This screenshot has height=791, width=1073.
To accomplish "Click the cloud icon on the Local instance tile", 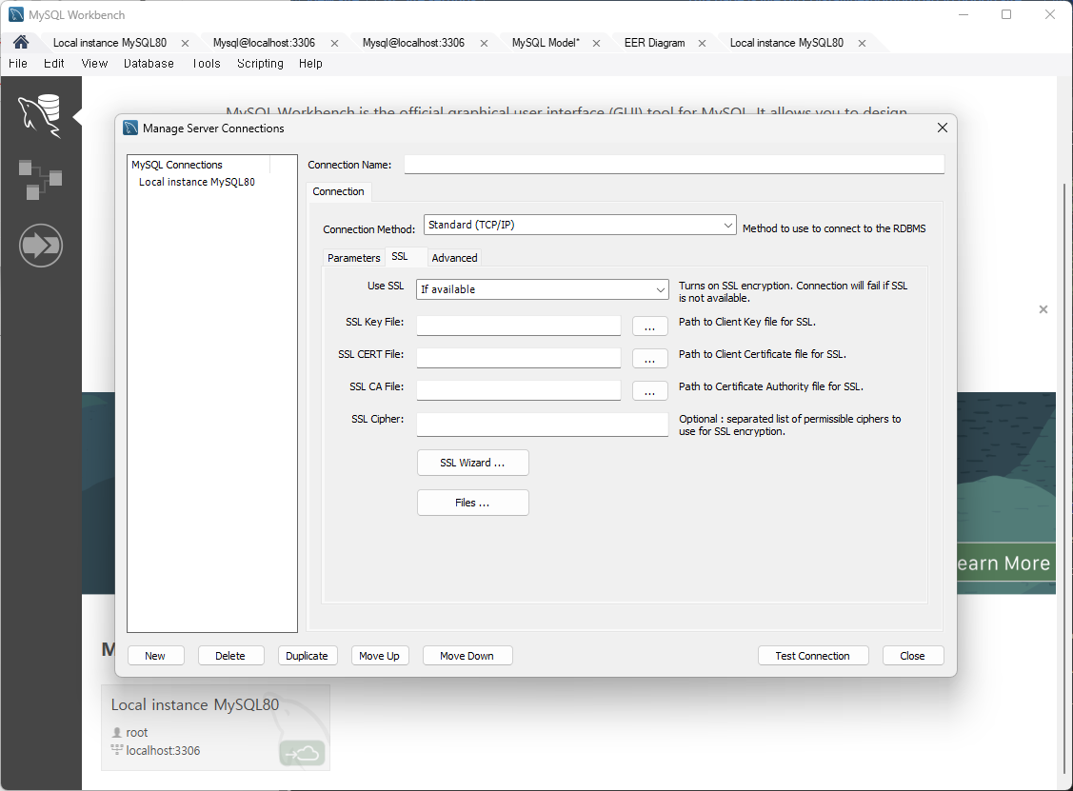I will [x=303, y=753].
